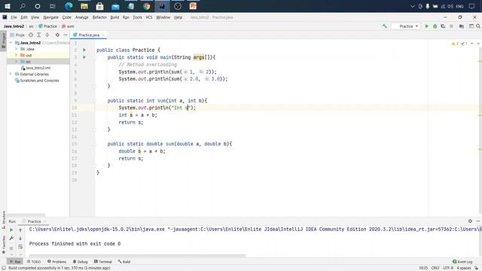
Task: Click the window layout icon beside Search
Action: pyautogui.click(x=471, y=26)
